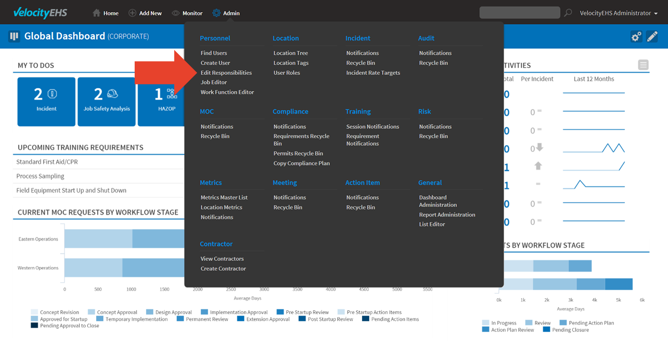Image resolution: width=668 pixels, height=342 pixels.
Task: Open Location Tags
Action: pos(291,63)
